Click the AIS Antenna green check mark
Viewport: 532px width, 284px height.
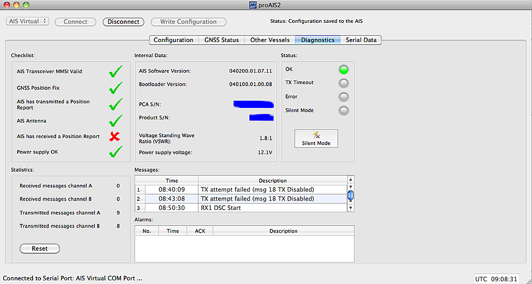click(x=116, y=120)
